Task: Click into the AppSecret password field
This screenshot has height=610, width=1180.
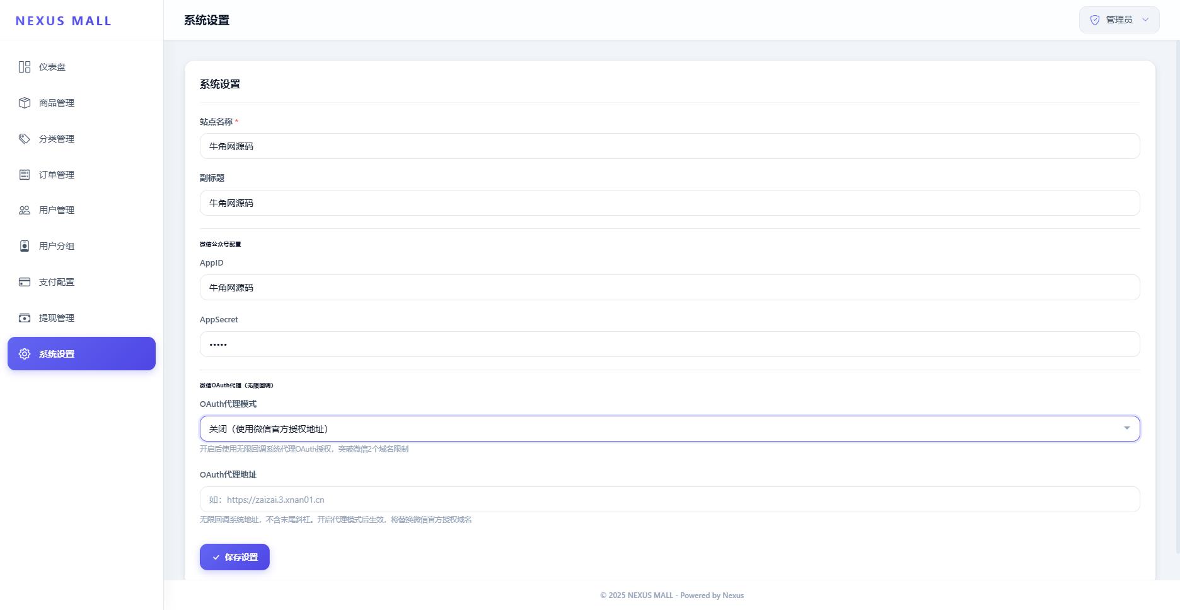Action: point(669,344)
